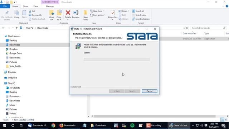
Task: Click Invert selection in the ribbon
Action: [141, 19]
